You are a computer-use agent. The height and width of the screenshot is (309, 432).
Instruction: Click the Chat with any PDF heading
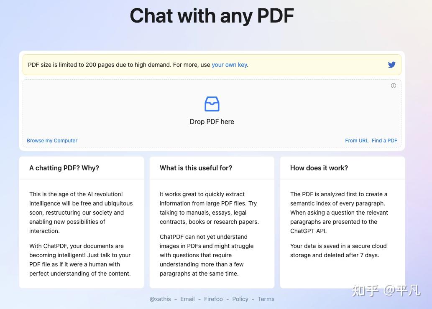click(212, 16)
